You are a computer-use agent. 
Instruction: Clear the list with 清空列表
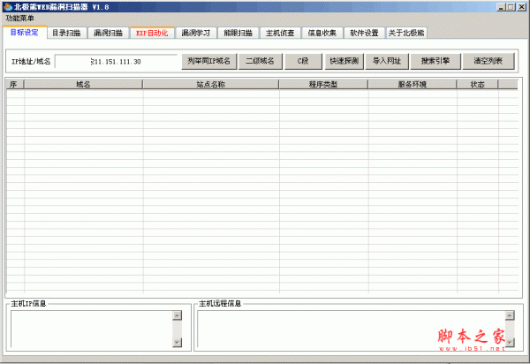(488, 61)
